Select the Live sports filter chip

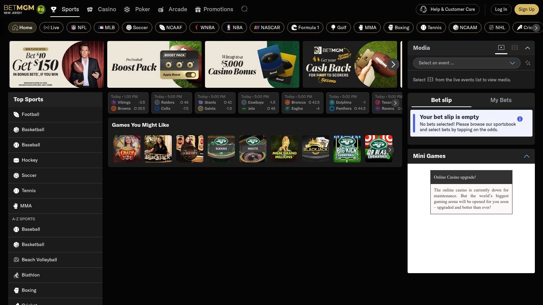[x=51, y=27]
